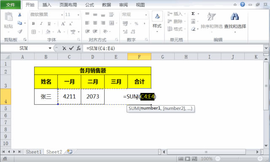Cancel formula entry with the X icon
The width and height of the screenshot is (270, 162).
click(x=64, y=48)
